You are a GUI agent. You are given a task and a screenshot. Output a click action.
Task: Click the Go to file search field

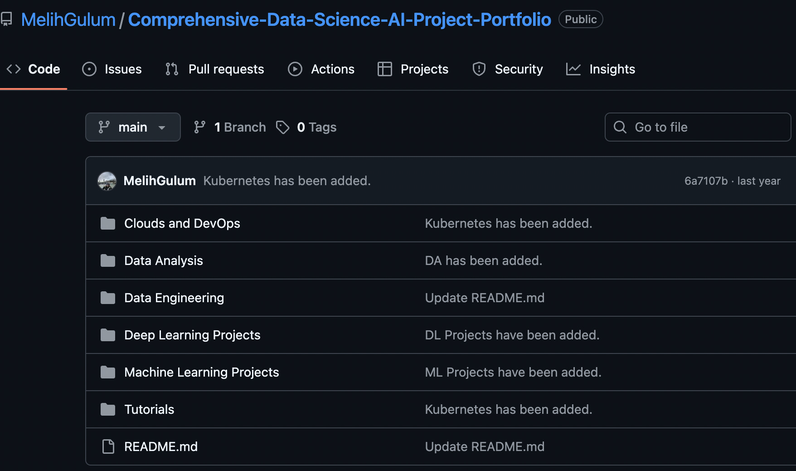(x=698, y=127)
